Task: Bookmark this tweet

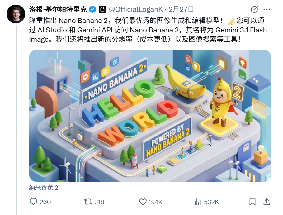Action: [252, 202]
